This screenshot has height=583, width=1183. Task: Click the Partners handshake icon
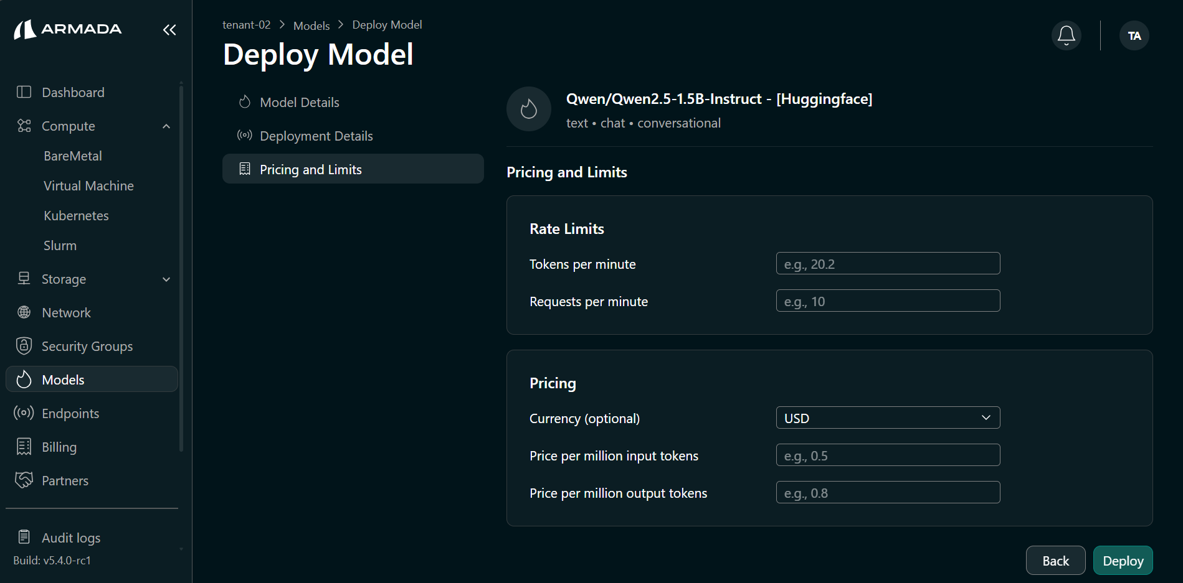click(24, 480)
